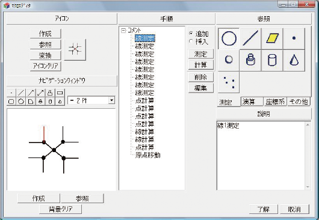Select the circle measurement icon
319x220 pixels.
coord(229,38)
